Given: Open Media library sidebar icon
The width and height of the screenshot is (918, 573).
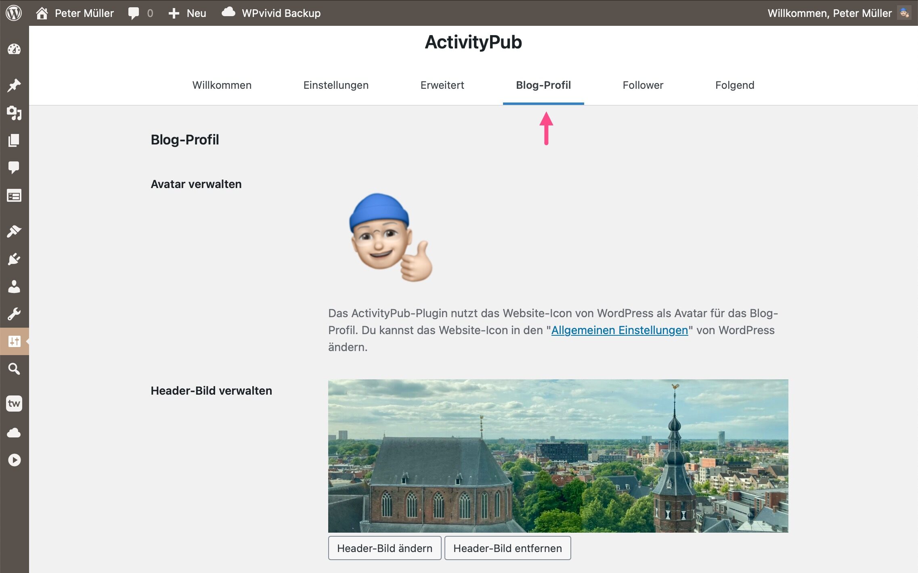Looking at the screenshot, I should click(14, 113).
